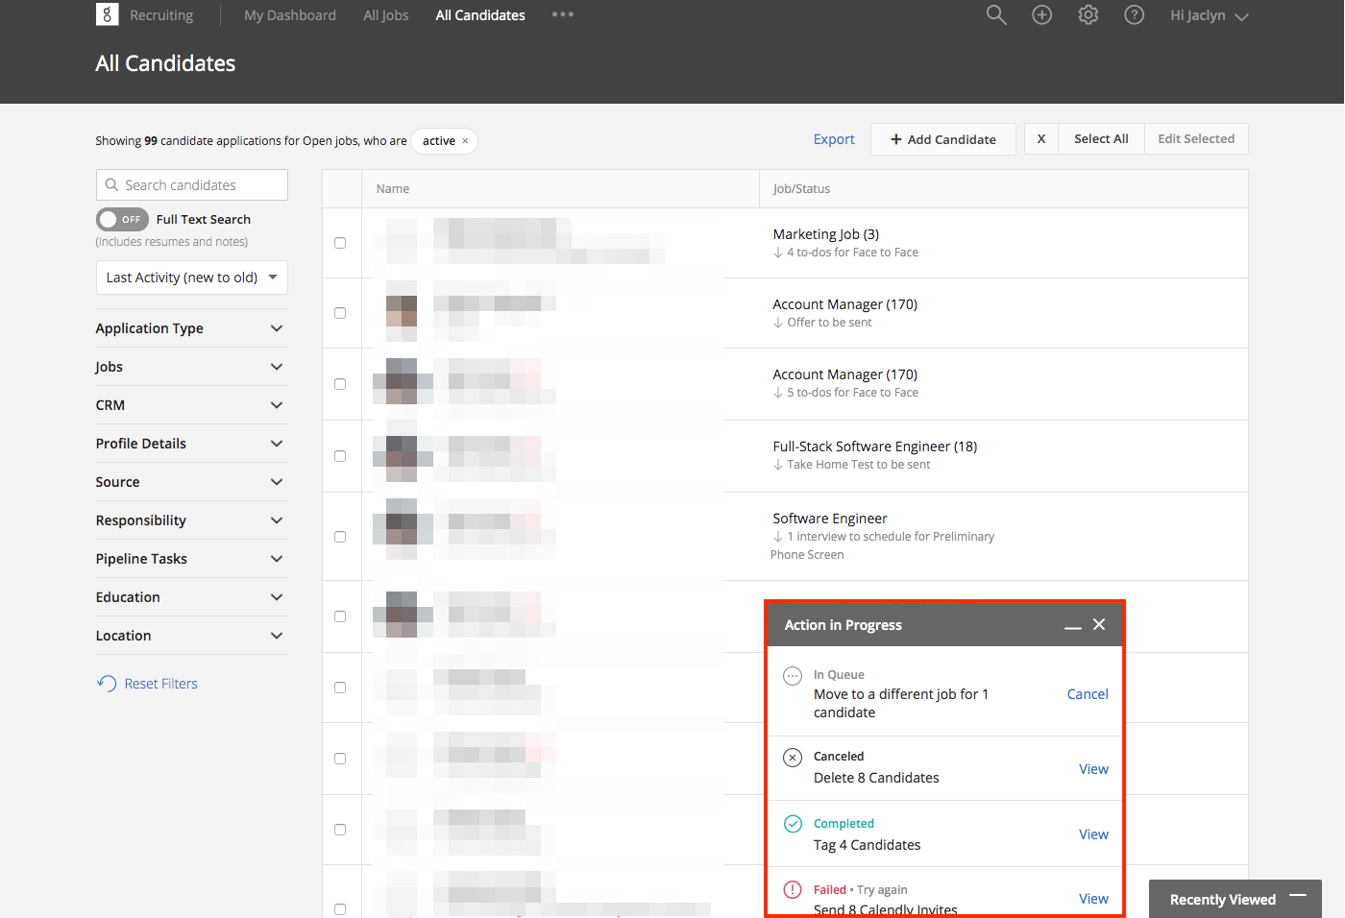1345x918 pixels.
Task: Check the Offer to be sent candidate checkbox
Action: tap(340, 313)
